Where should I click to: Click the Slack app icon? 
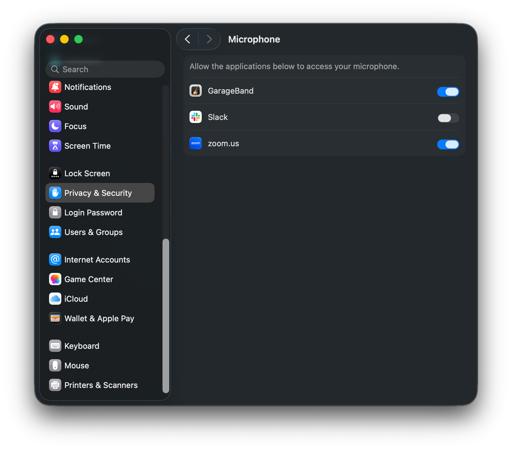coord(196,117)
